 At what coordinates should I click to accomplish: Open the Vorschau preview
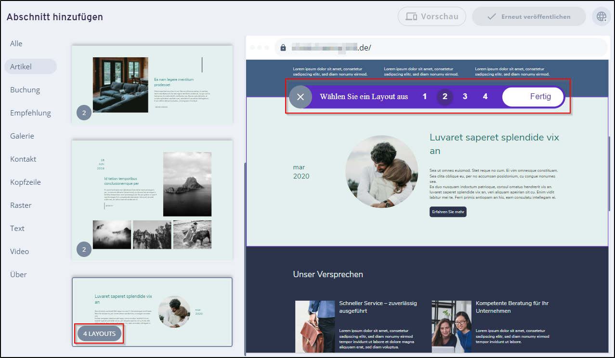(432, 16)
